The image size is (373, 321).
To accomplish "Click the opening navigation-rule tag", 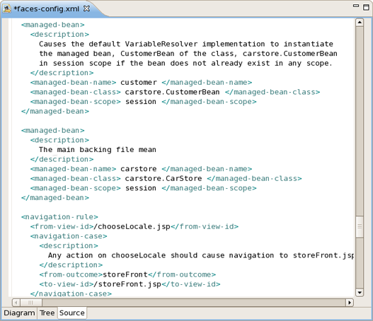I will 59,217.
